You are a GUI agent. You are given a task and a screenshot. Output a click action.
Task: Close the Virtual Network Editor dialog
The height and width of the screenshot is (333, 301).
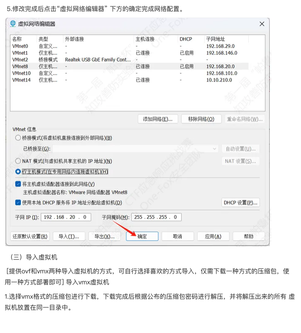[262, 24]
